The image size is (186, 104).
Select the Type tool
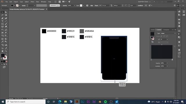(x=2, y=21)
